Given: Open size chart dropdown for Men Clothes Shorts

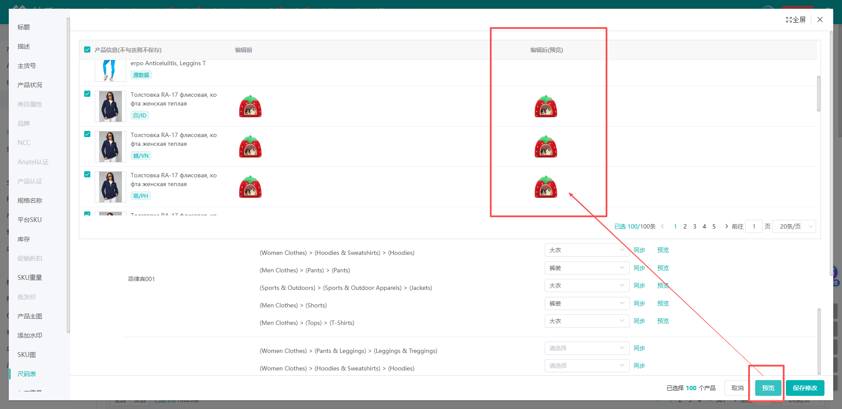Looking at the screenshot, I should 587,303.
